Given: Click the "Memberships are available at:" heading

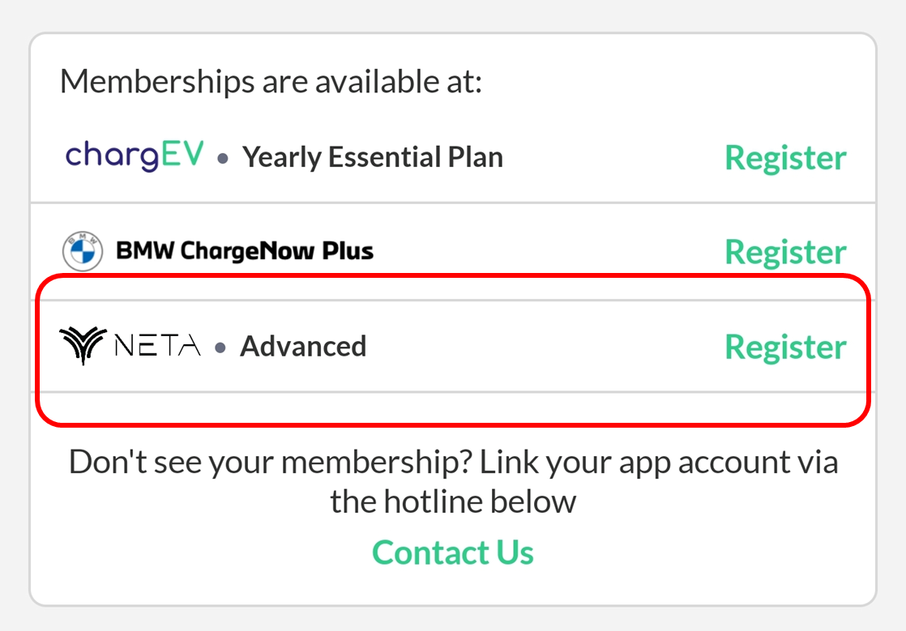Looking at the screenshot, I should pyautogui.click(x=271, y=81).
